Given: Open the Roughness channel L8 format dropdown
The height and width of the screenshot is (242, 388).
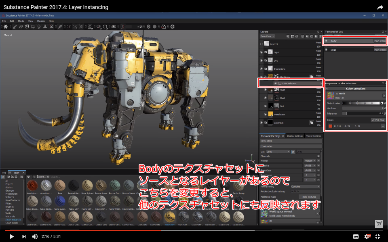Looking at the screenshot, I should coord(310,175).
